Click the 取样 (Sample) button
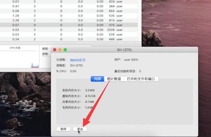The image size is (211, 137). tap(64, 129)
